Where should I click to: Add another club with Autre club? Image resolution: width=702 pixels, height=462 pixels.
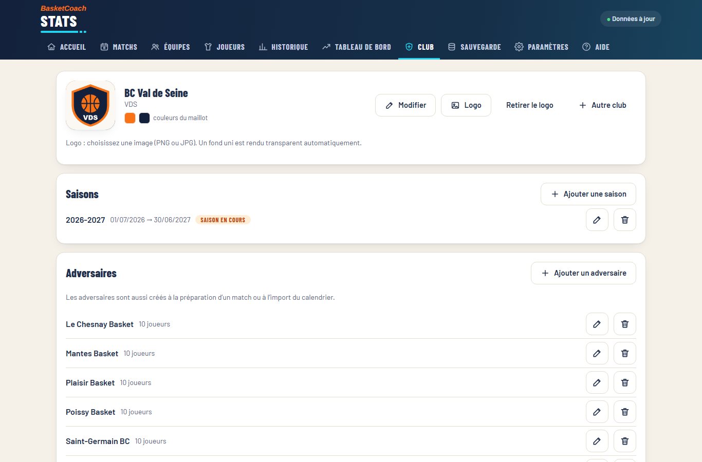(x=602, y=105)
